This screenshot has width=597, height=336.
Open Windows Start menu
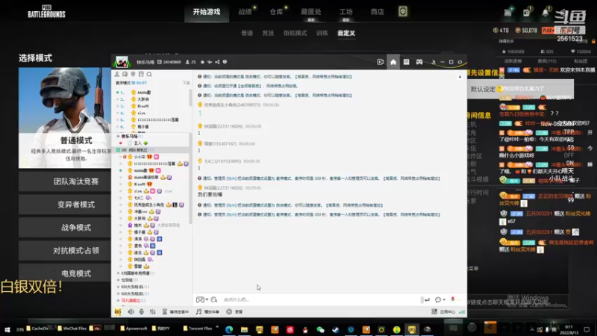tap(7, 329)
